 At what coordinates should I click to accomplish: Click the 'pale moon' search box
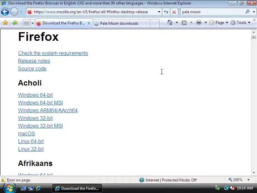[212, 12]
